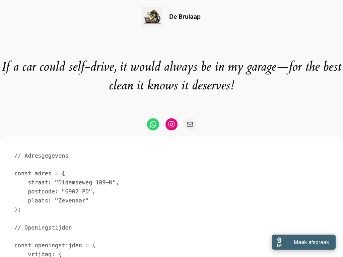343x257 pixels.
Task: Click the self-drive quote's first line
Action: pos(171,67)
